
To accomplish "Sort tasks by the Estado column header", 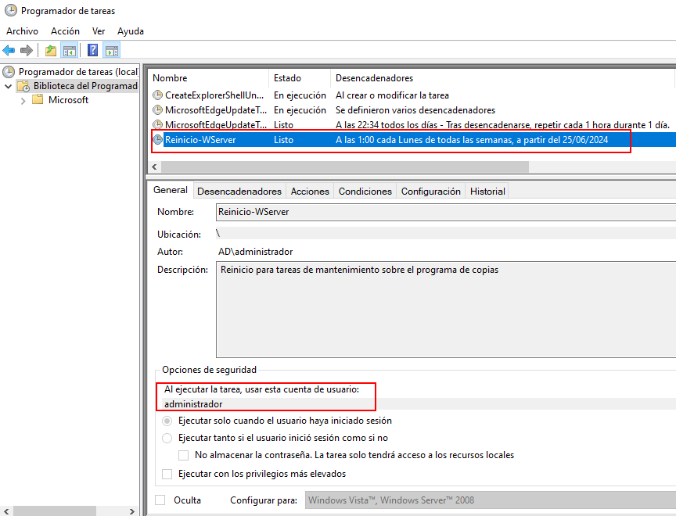I will click(x=287, y=78).
